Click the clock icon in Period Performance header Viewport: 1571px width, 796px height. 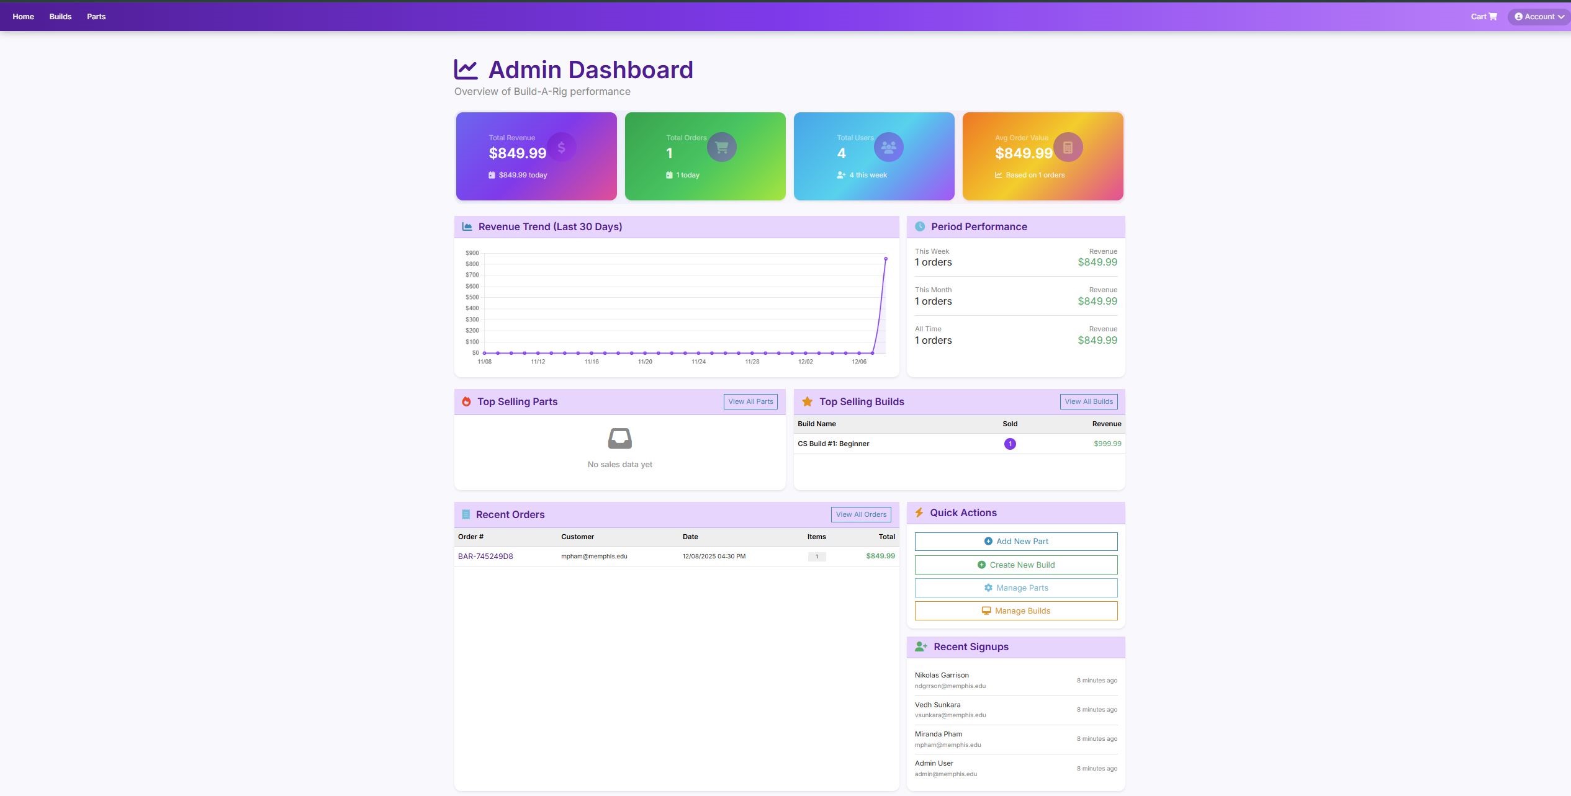(920, 227)
